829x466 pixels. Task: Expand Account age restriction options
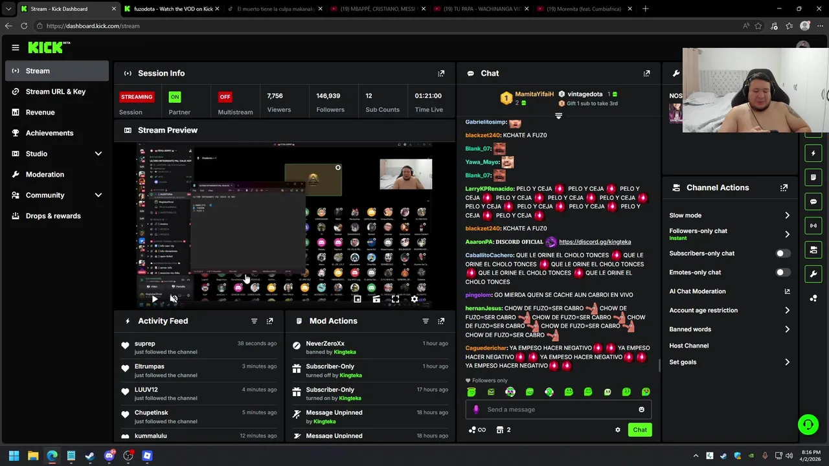pyautogui.click(x=787, y=311)
